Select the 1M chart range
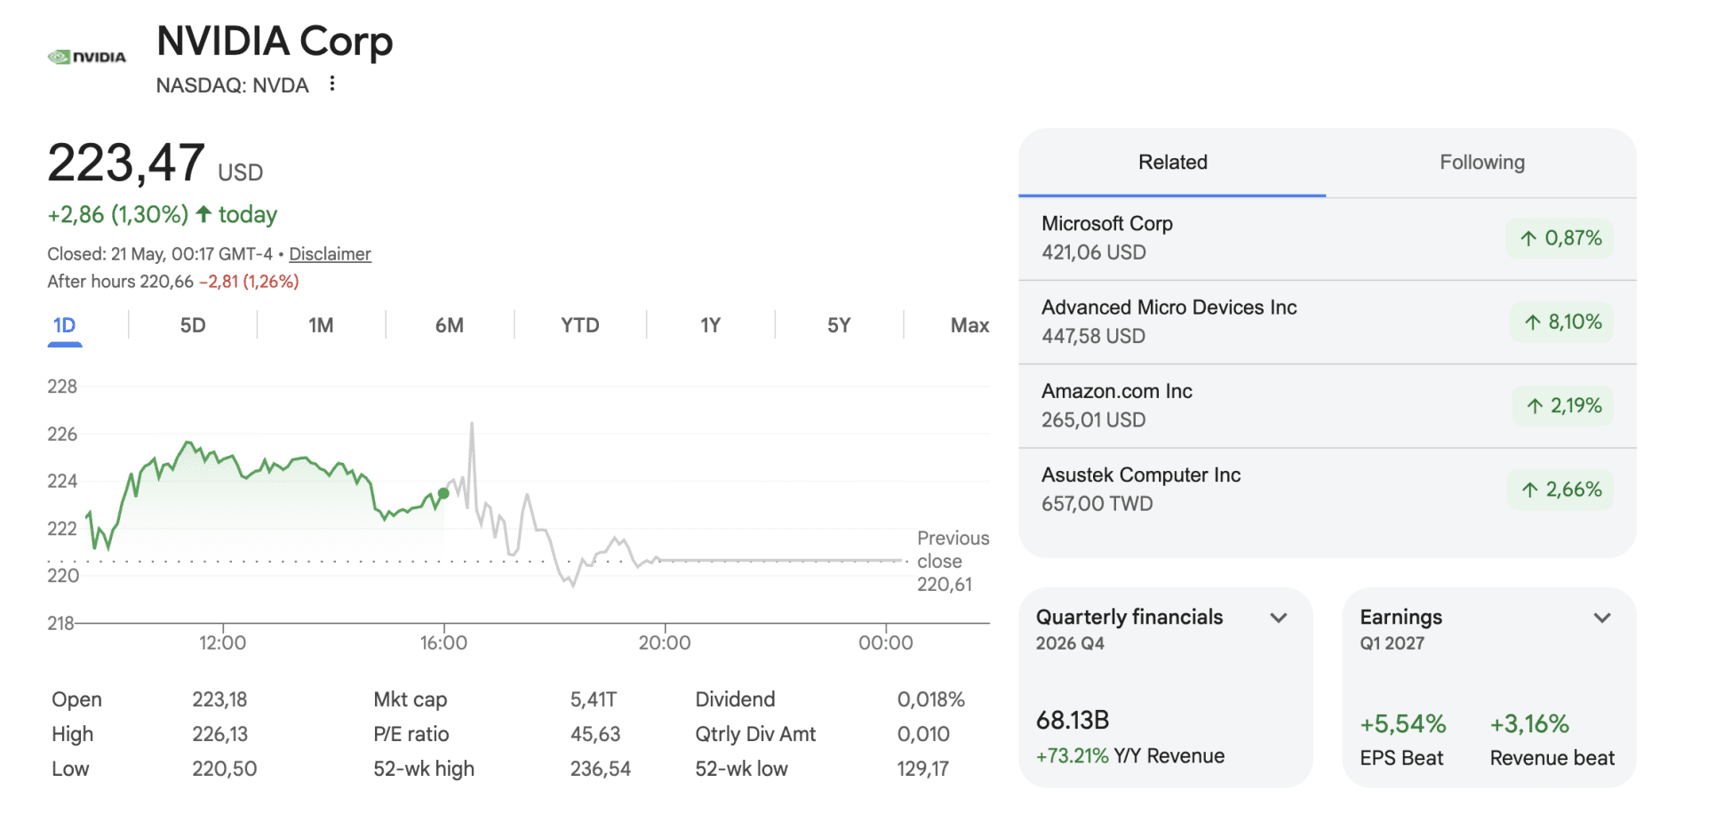Image resolution: width=1715 pixels, height=822 pixels. 321,325
